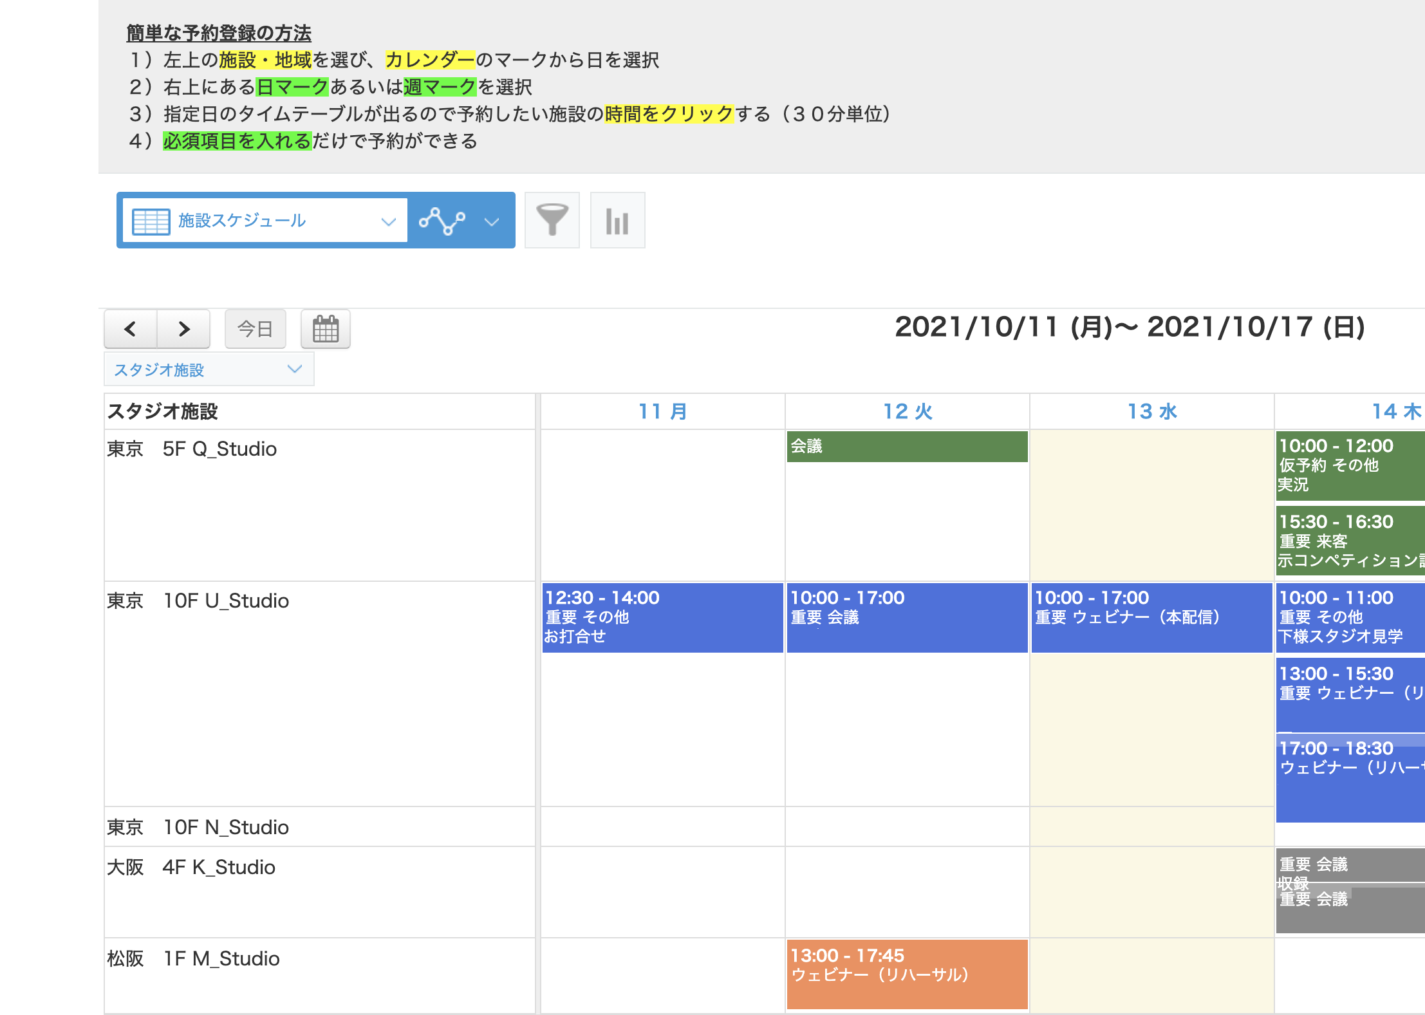Open the second grey 重要 会議 event
This screenshot has width=1425, height=1015.
pos(1350,909)
